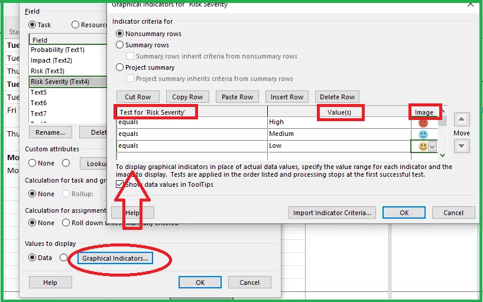Image resolution: width=483 pixels, height=302 pixels.
Task: Select the Summary rows radio option
Action: pos(120,45)
